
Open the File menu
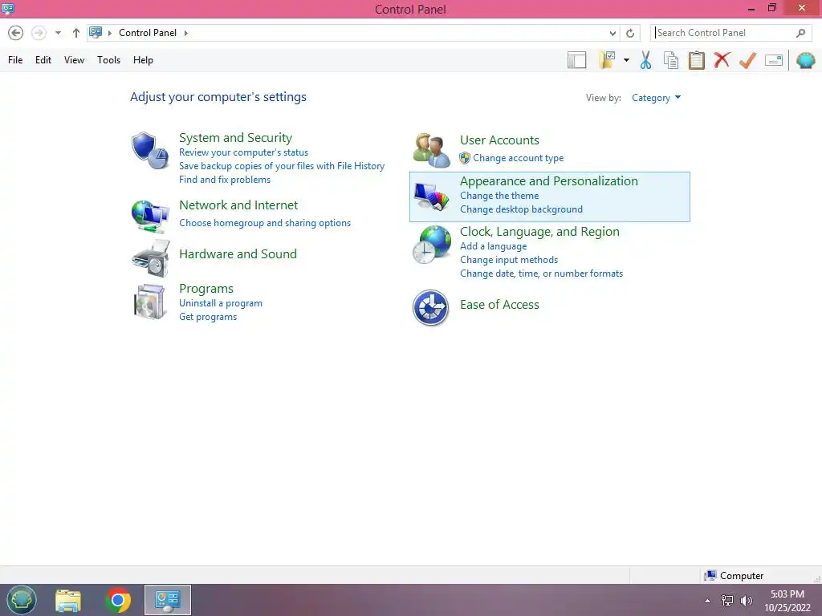pyautogui.click(x=15, y=60)
